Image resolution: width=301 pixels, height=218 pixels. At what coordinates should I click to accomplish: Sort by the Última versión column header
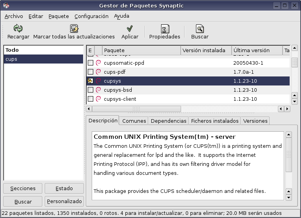(x=257, y=50)
